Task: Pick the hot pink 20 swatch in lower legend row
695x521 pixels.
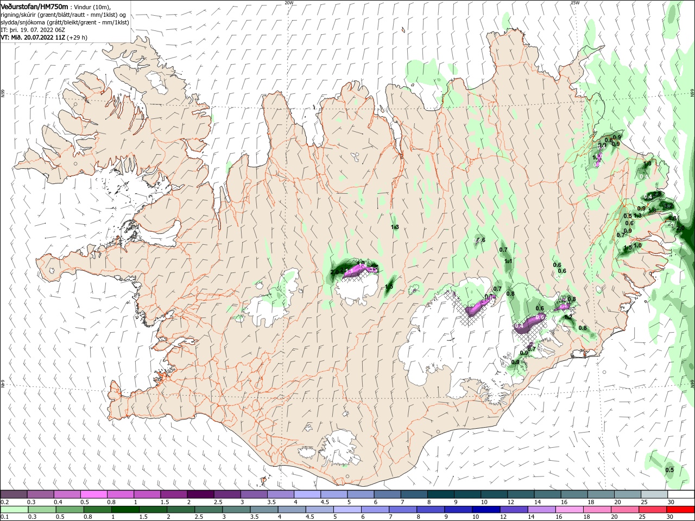Action: point(625,510)
